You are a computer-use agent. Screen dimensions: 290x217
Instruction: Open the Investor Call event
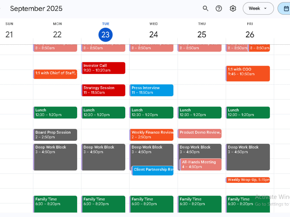[104, 68]
